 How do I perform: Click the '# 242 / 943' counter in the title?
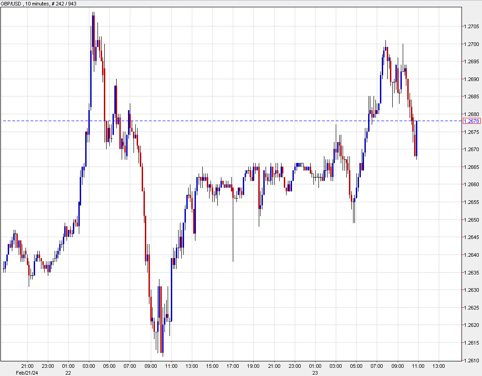[64, 3]
